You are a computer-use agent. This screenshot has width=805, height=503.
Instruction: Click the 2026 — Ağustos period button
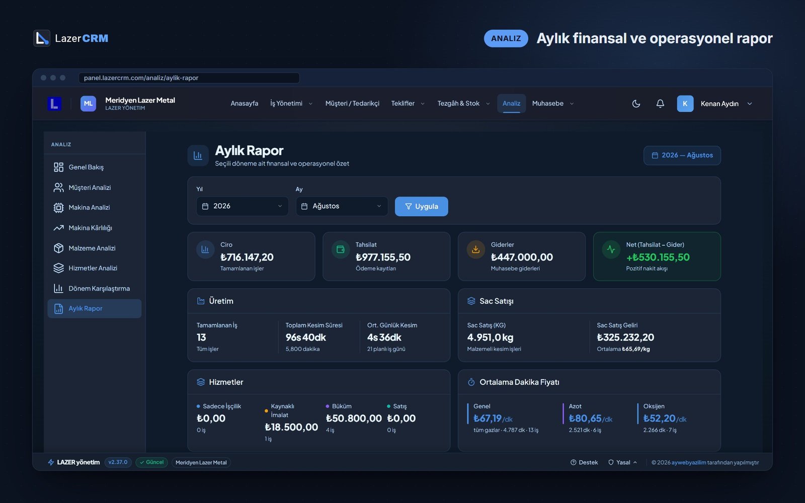[x=682, y=155]
